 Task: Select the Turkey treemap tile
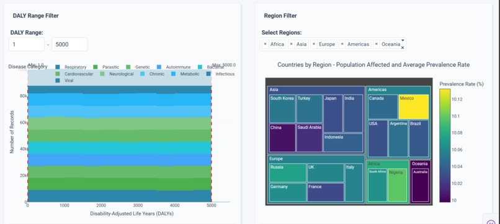point(310,109)
